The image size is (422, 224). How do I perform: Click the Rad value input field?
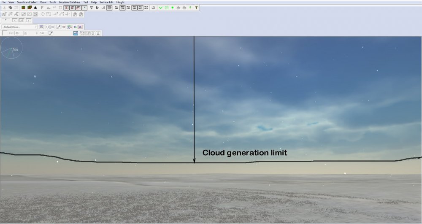tap(19, 33)
